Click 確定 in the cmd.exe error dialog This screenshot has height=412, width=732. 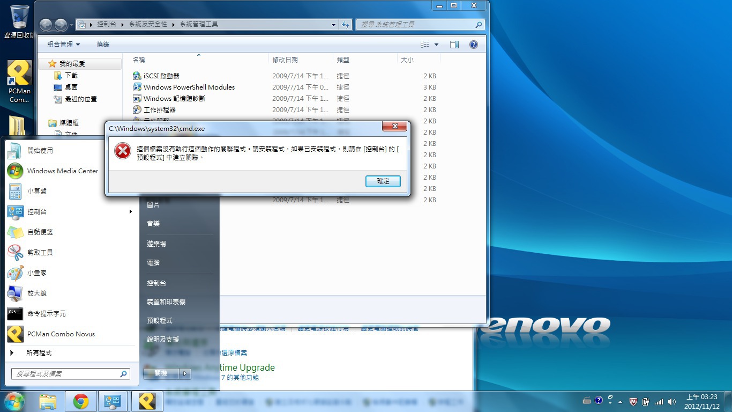click(x=383, y=181)
